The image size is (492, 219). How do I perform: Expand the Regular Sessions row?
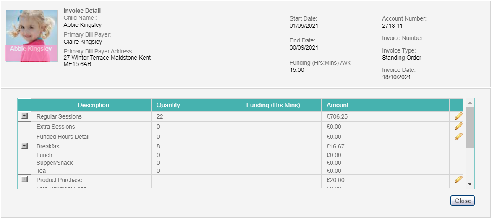tap(24, 116)
